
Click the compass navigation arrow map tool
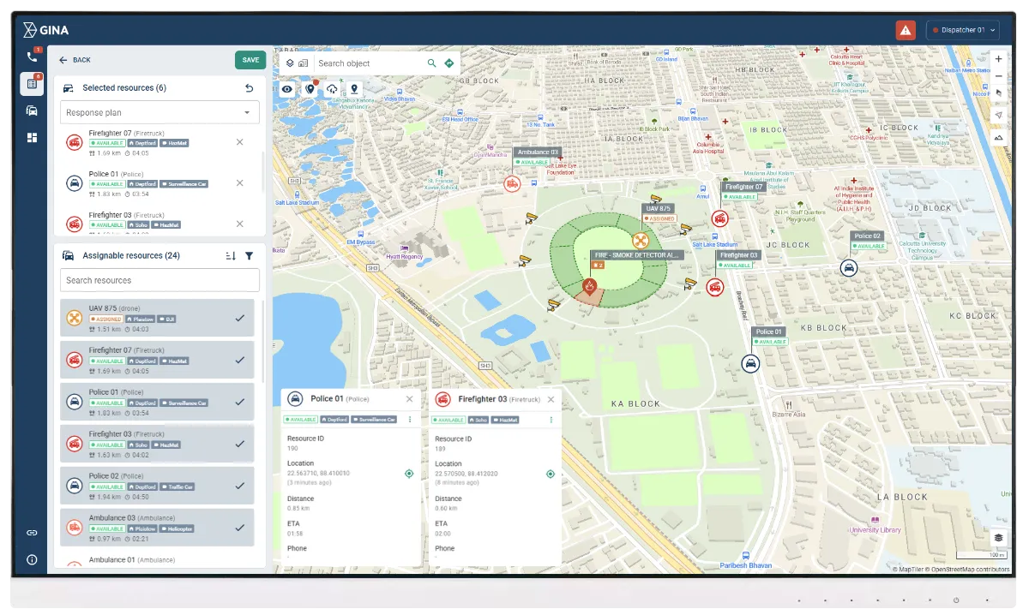[998, 115]
